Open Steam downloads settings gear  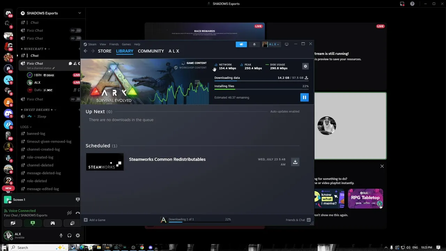305,66
